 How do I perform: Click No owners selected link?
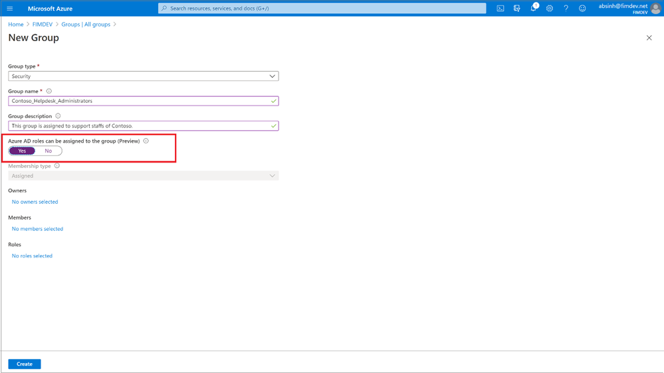coord(35,202)
